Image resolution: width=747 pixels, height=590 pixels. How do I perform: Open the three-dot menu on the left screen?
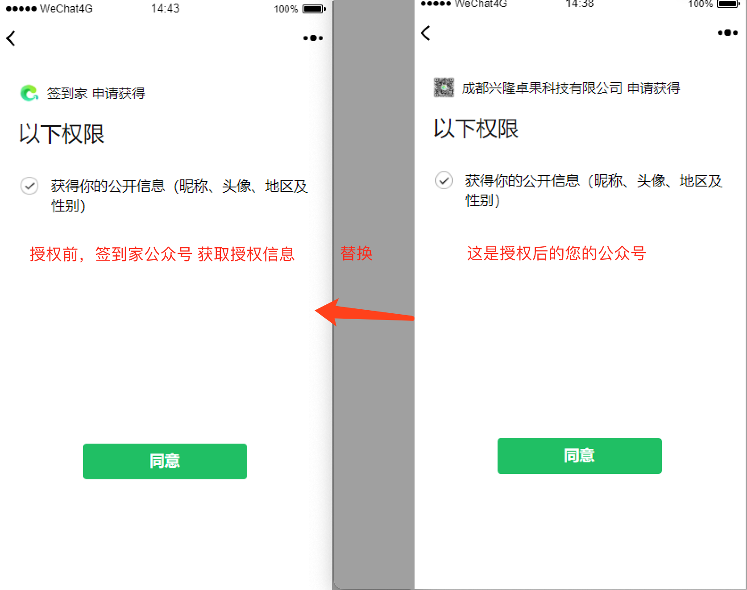tap(313, 38)
